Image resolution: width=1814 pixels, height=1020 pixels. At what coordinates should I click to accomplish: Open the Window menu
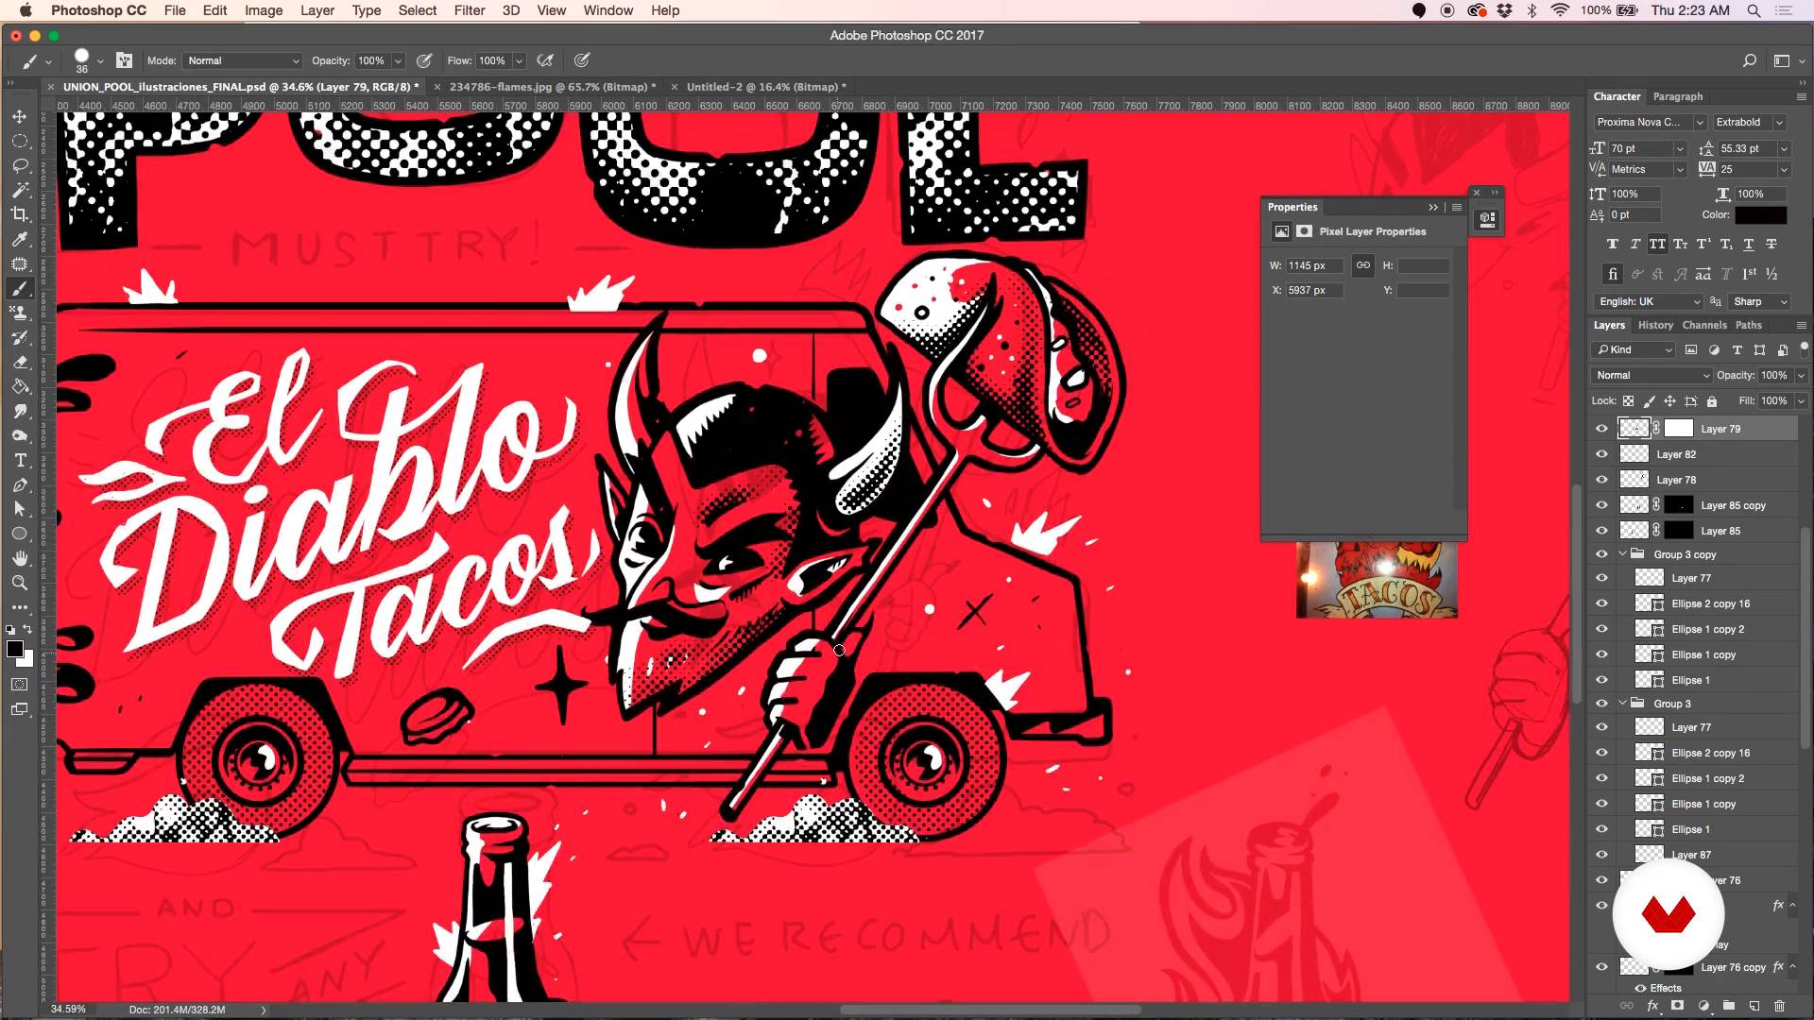click(x=608, y=10)
